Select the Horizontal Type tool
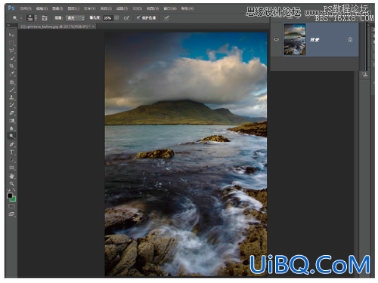This screenshot has width=378, height=283. (x=11, y=152)
